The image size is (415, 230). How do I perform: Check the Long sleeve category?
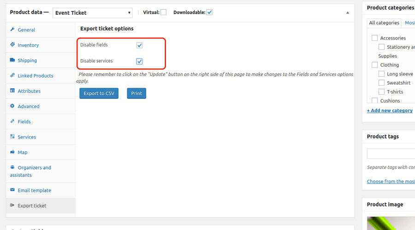(x=381, y=74)
